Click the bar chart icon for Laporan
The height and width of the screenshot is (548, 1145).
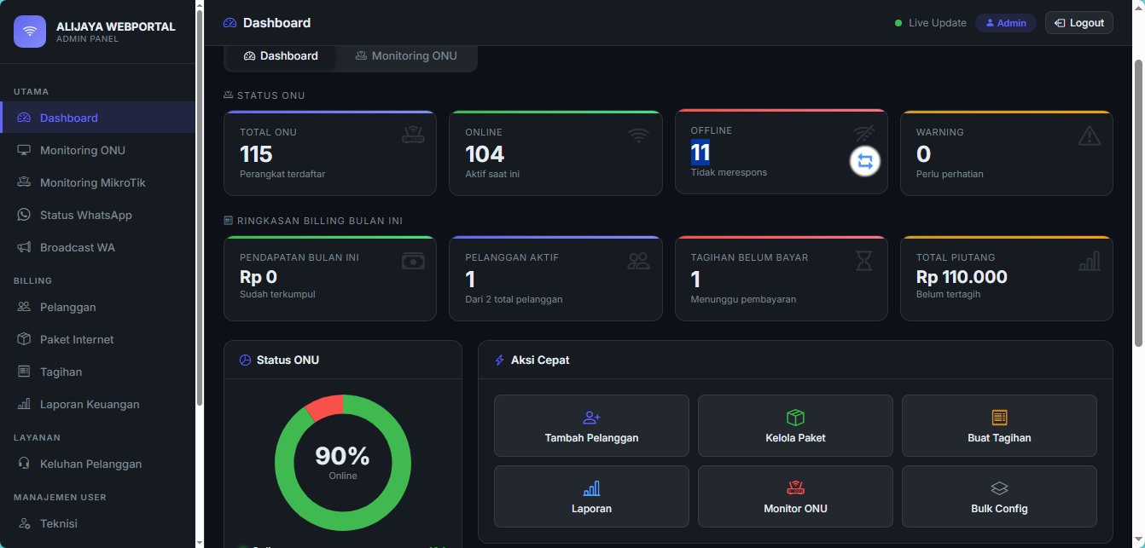[x=591, y=488]
